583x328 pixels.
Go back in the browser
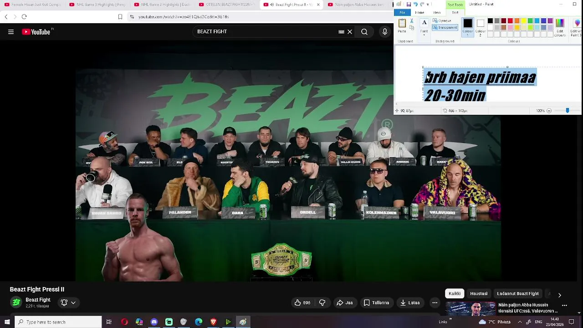[6, 17]
